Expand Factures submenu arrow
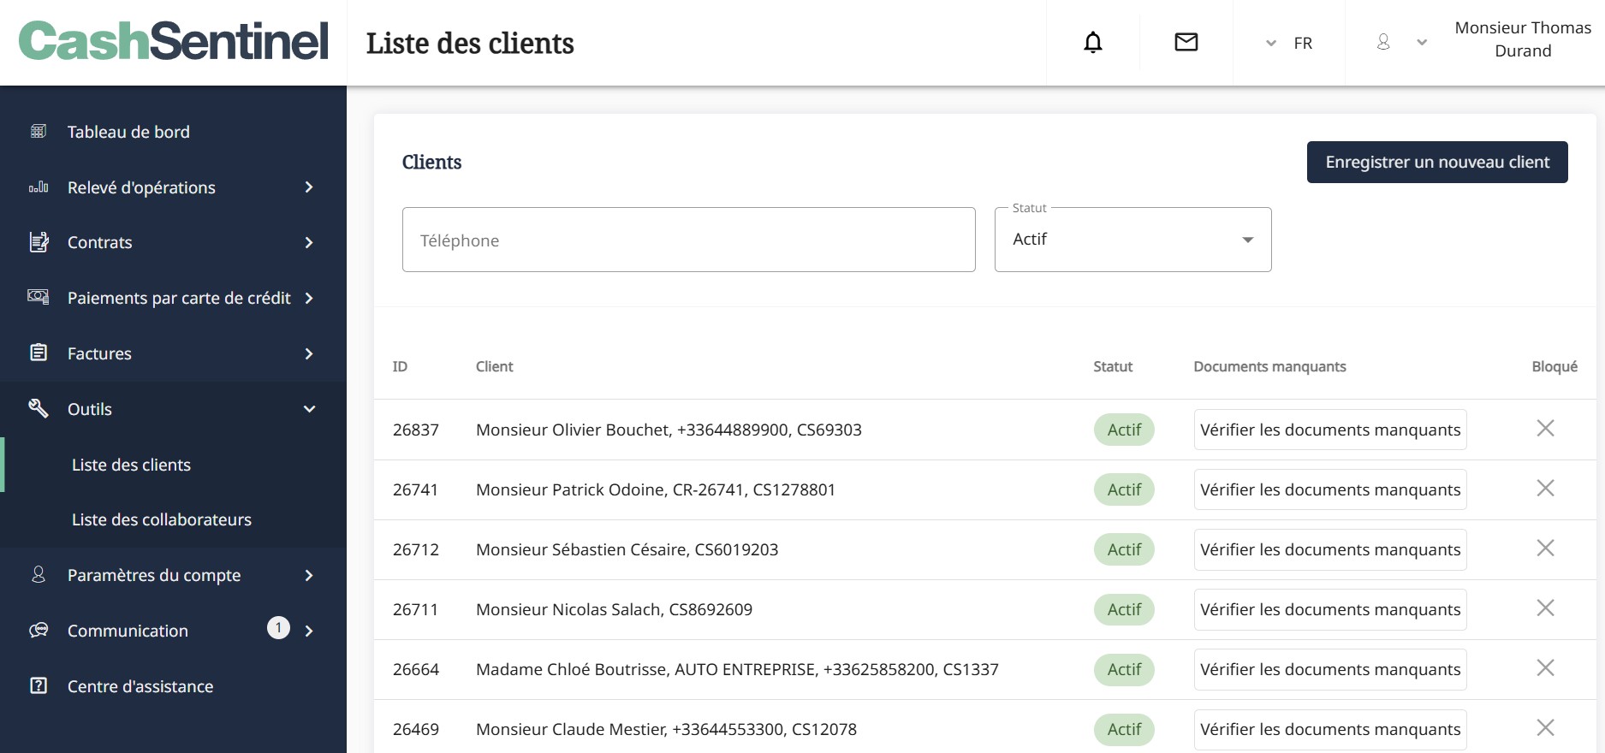The width and height of the screenshot is (1605, 753). pyautogui.click(x=309, y=353)
